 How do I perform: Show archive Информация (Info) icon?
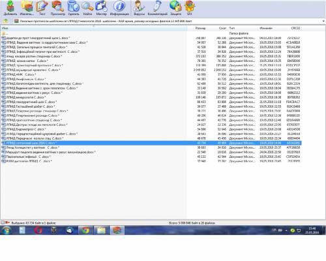pos(119,8)
